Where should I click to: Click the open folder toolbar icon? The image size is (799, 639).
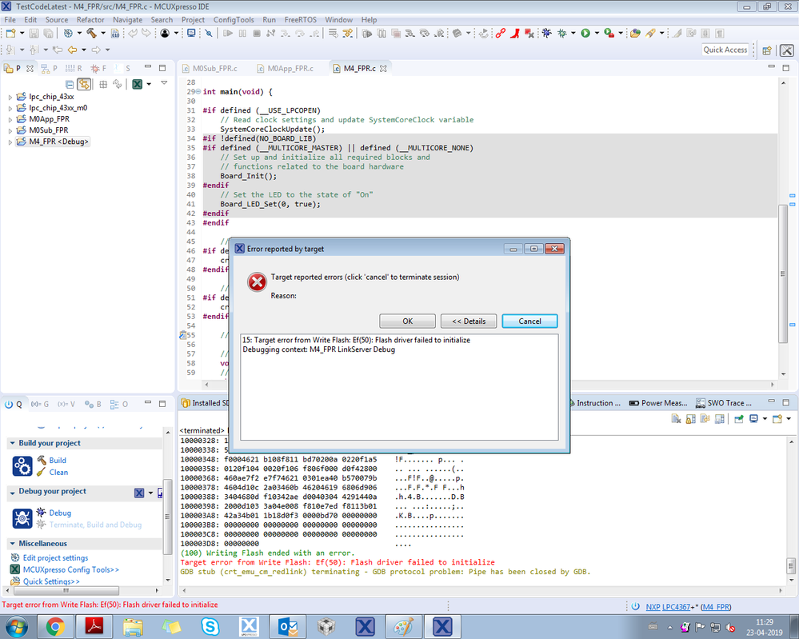[x=635, y=33]
